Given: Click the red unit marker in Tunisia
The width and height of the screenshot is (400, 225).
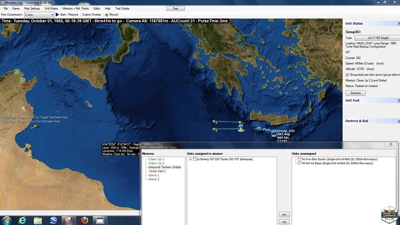Looking at the screenshot, I should pos(25,84).
